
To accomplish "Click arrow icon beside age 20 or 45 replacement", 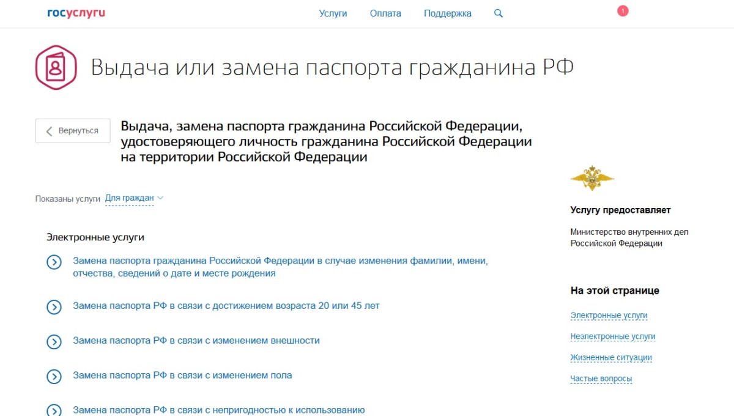I will pos(54,306).
